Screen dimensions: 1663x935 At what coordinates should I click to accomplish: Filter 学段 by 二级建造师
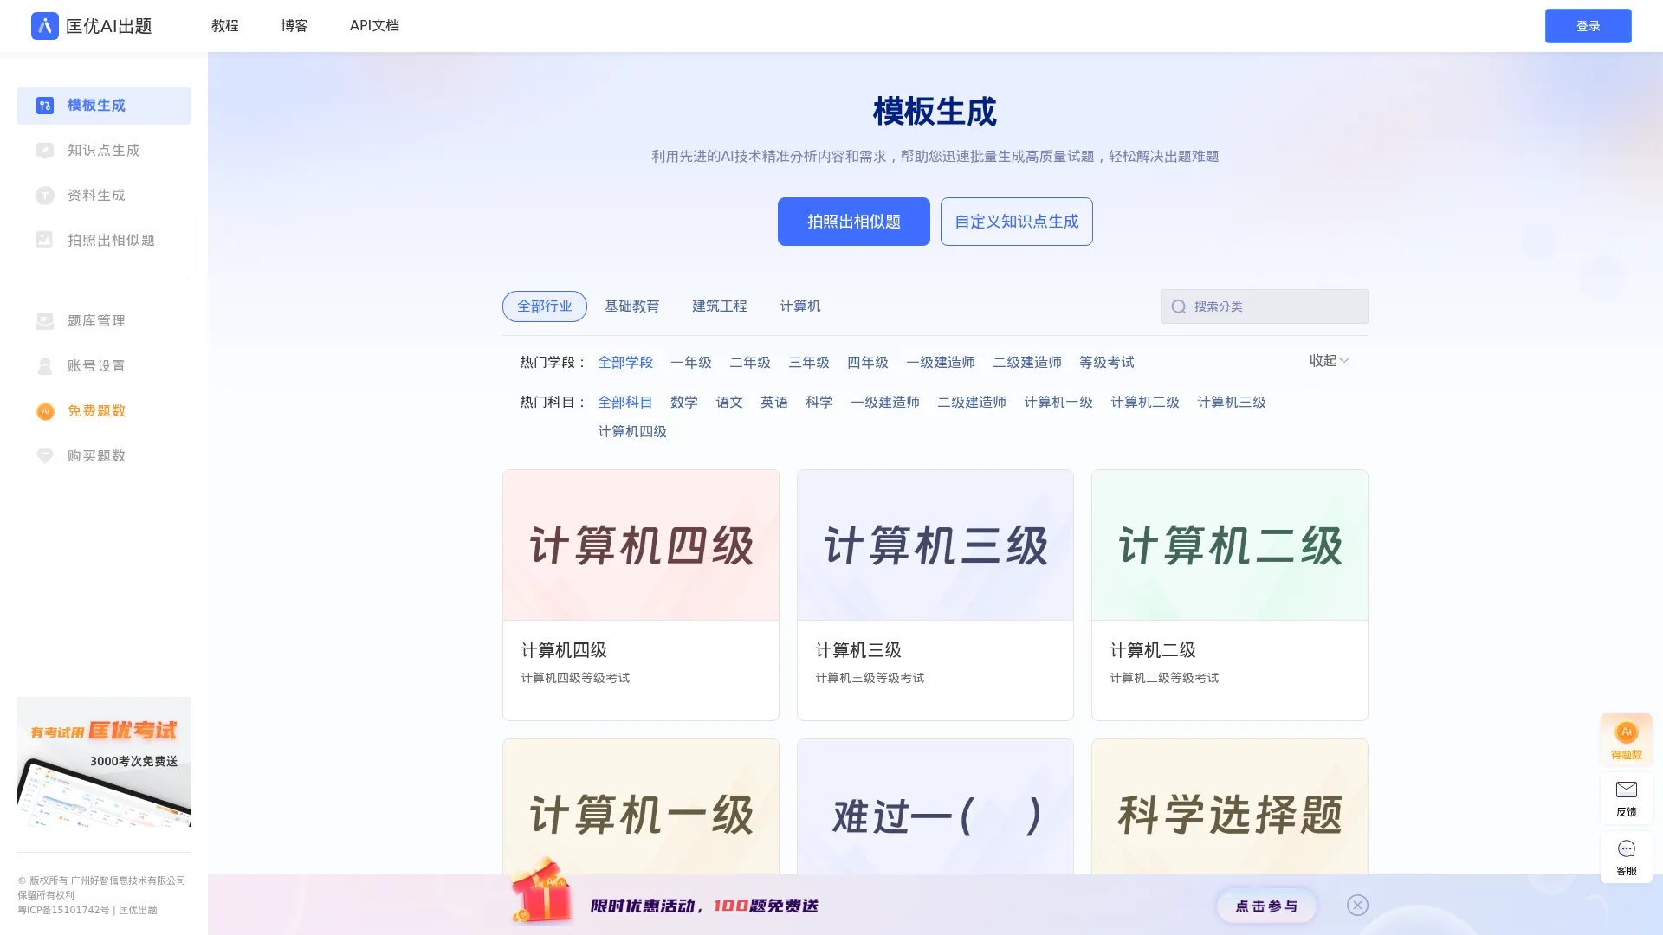[x=1027, y=363]
